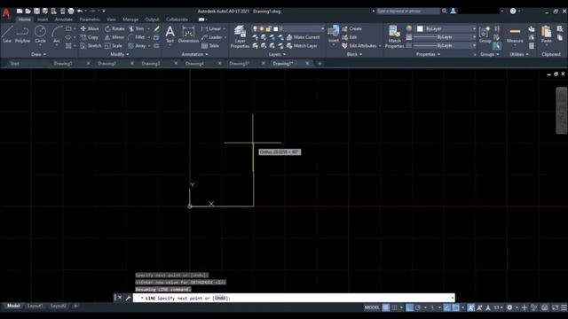Open the AutoCAD application menu
Image resolution: width=568 pixels, height=319 pixels.
[6, 13]
